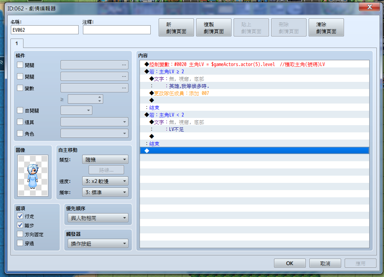Select the 控制變數 #0020 主角LV command line
The width and height of the screenshot is (384, 277).
coord(255,64)
